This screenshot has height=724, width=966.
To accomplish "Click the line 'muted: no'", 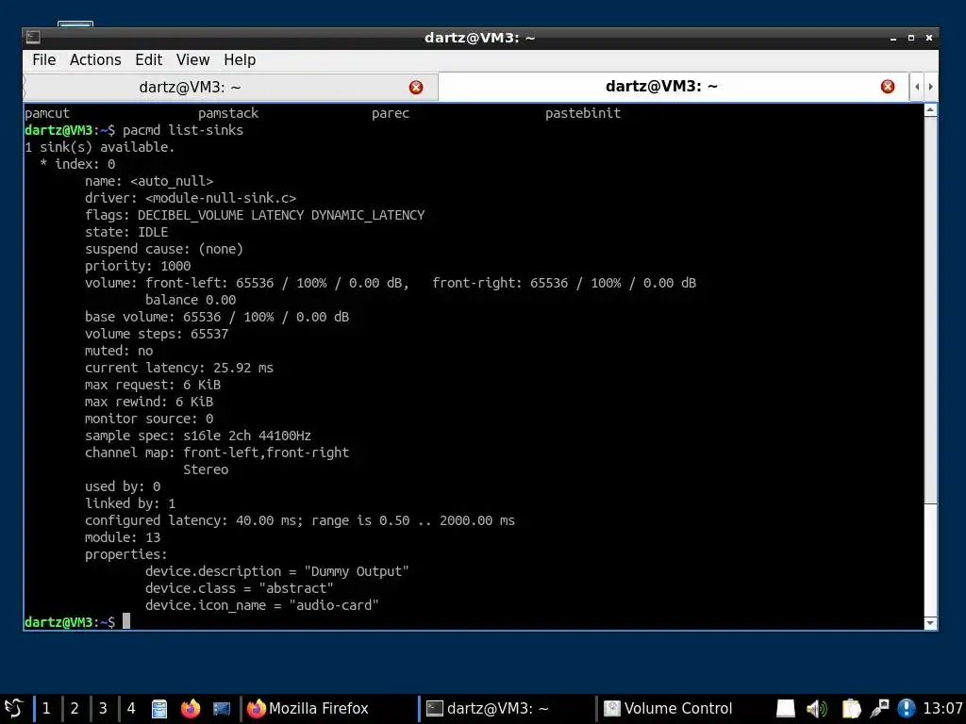I will 119,351.
